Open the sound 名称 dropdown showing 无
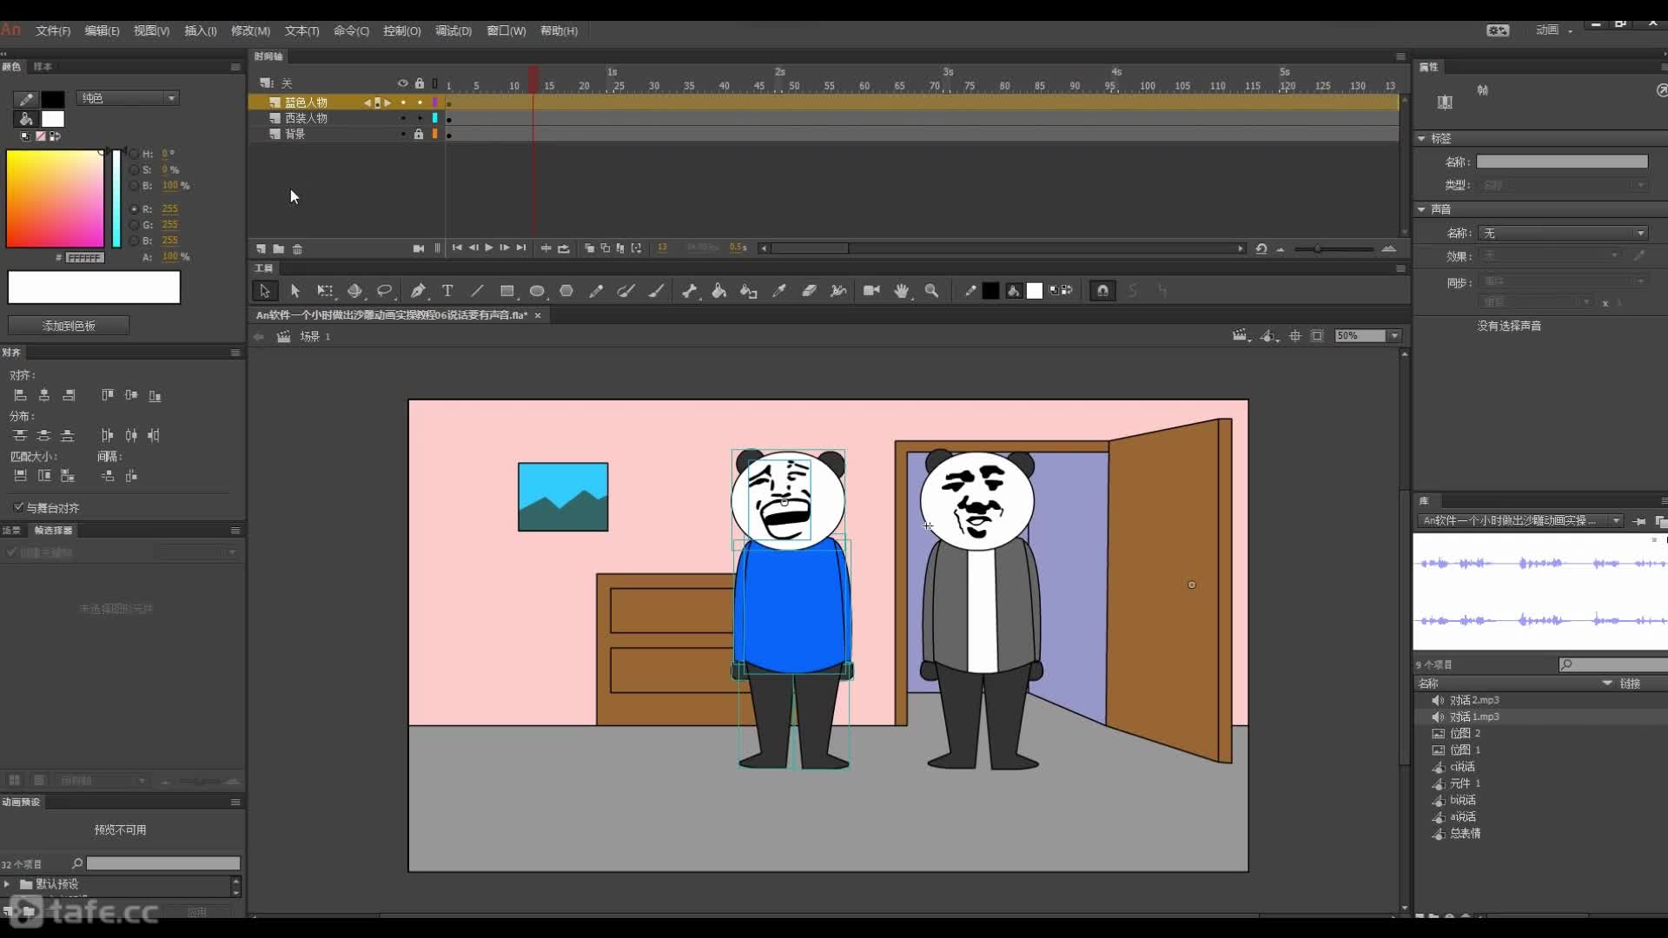 [x=1563, y=234]
